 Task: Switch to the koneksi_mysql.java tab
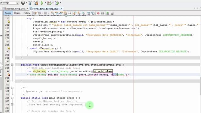coord(16,9)
